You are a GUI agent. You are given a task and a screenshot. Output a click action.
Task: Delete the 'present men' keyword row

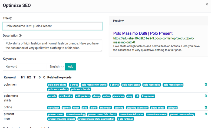[x=206, y=114]
